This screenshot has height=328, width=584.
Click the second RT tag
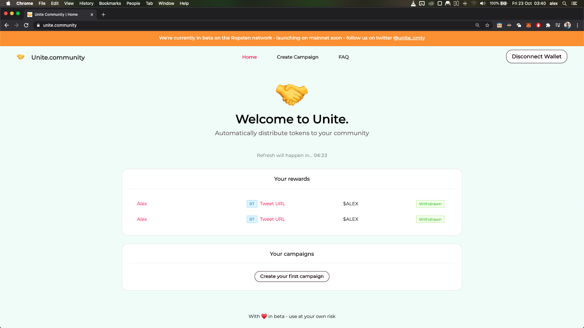click(252, 219)
